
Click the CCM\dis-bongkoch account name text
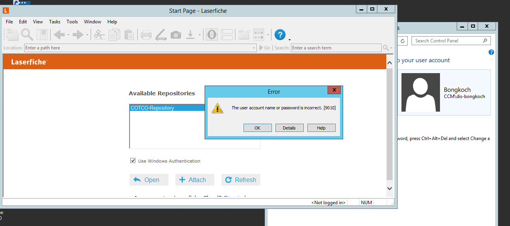pos(464,96)
